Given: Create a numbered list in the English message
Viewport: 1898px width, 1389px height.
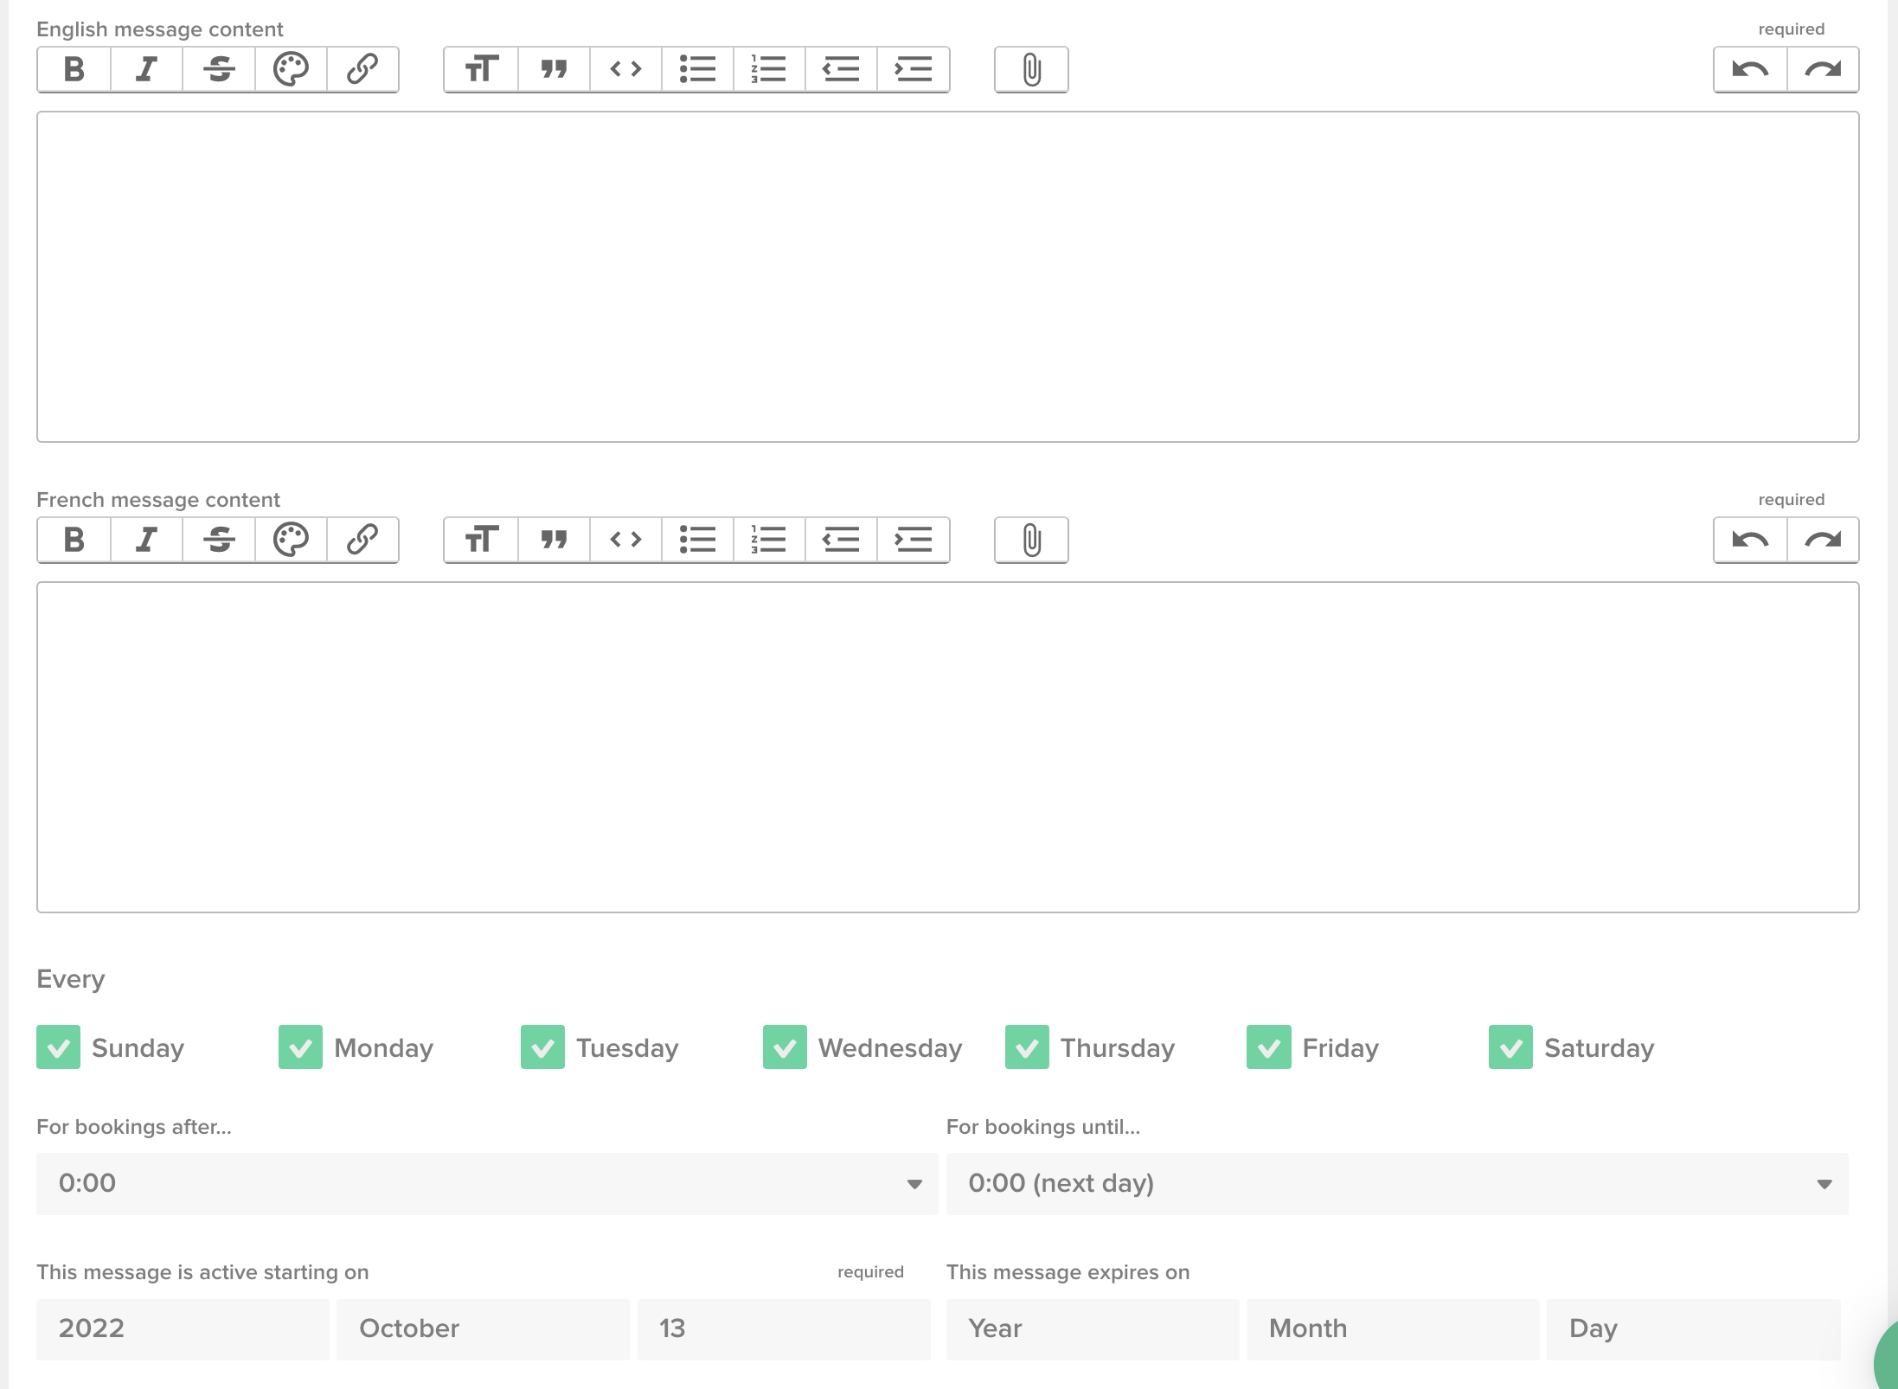Looking at the screenshot, I should click(768, 69).
